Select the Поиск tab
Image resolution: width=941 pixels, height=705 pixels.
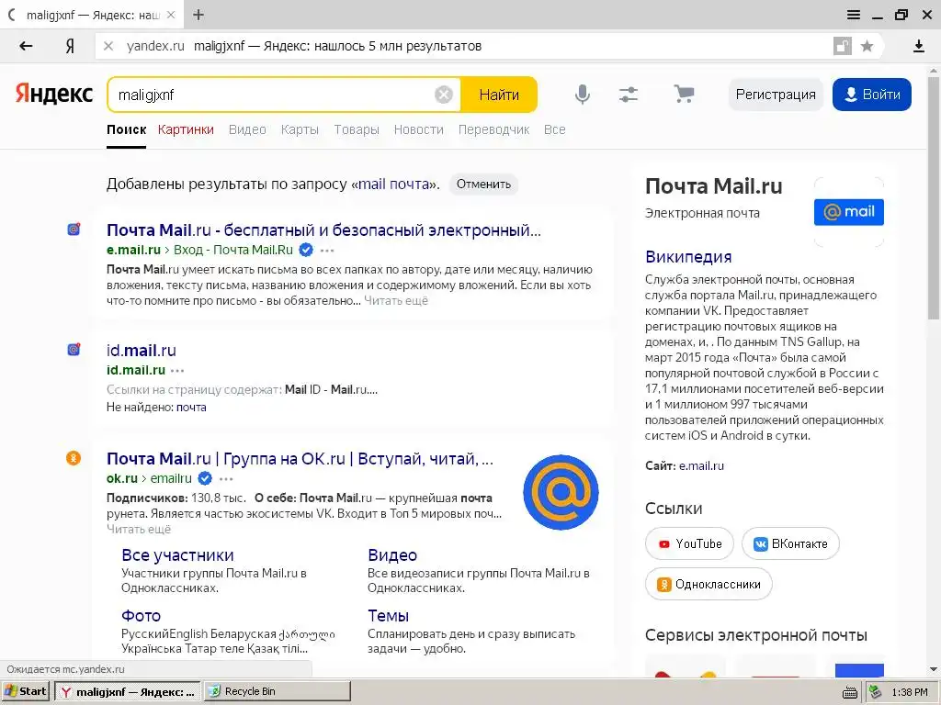click(127, 129)
